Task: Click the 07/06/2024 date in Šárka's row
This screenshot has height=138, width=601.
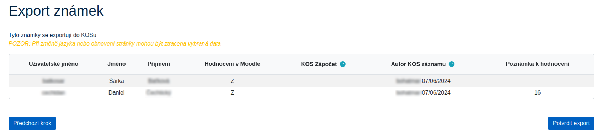Action: coord(436,81)
